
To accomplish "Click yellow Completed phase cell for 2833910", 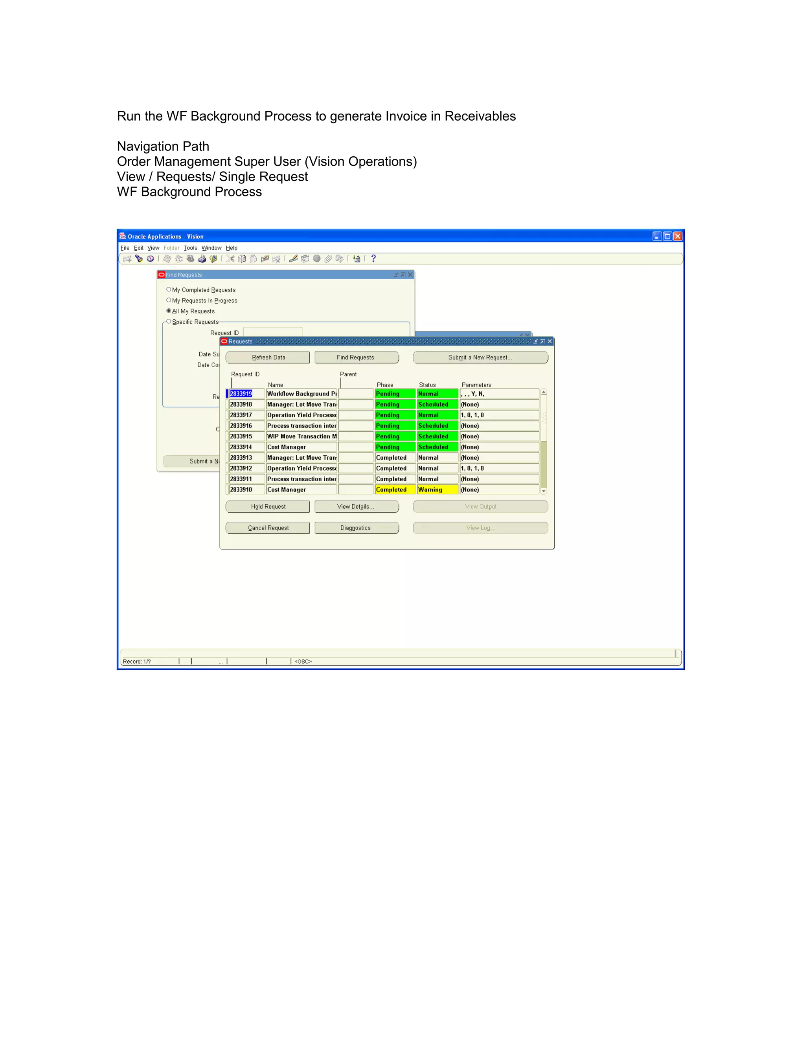I will click(x=395, y=490).
